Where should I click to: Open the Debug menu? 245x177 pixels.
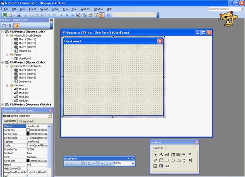point(55,9)
